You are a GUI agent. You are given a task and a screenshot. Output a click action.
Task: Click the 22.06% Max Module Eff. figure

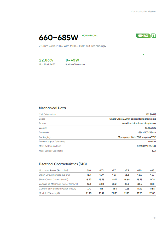[46, 60]
